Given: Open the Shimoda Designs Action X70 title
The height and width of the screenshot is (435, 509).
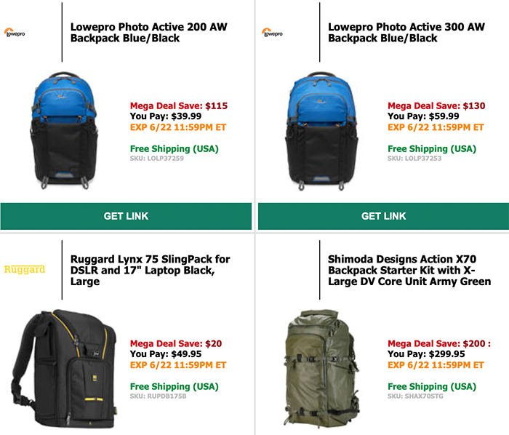Looking at the screenshot, I should click(409, 270).
